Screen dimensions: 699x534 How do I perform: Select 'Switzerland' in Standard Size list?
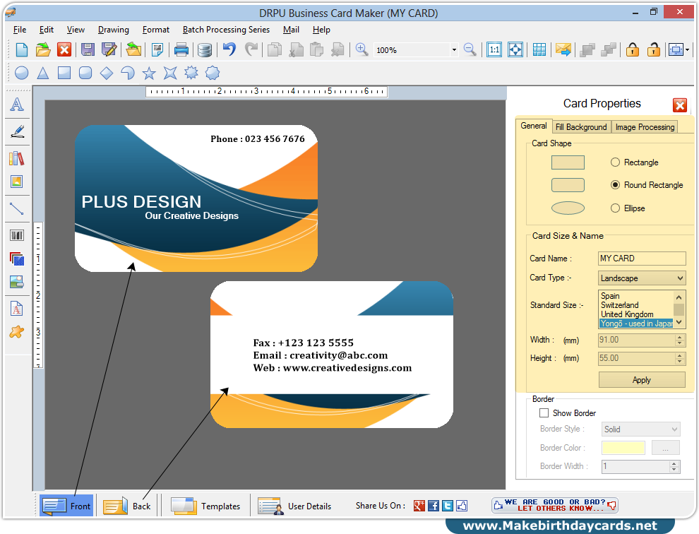(620, 305)
